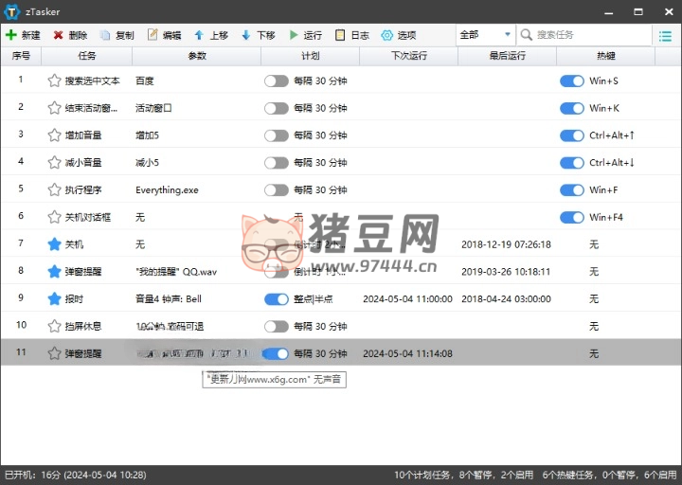The width and height of the screenshot is (682, 485).
Task: Click the 编辑 edit toolbar button
Action: pos(164,35)
